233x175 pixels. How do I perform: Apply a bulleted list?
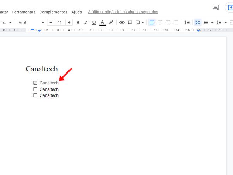tap(206, 23)
